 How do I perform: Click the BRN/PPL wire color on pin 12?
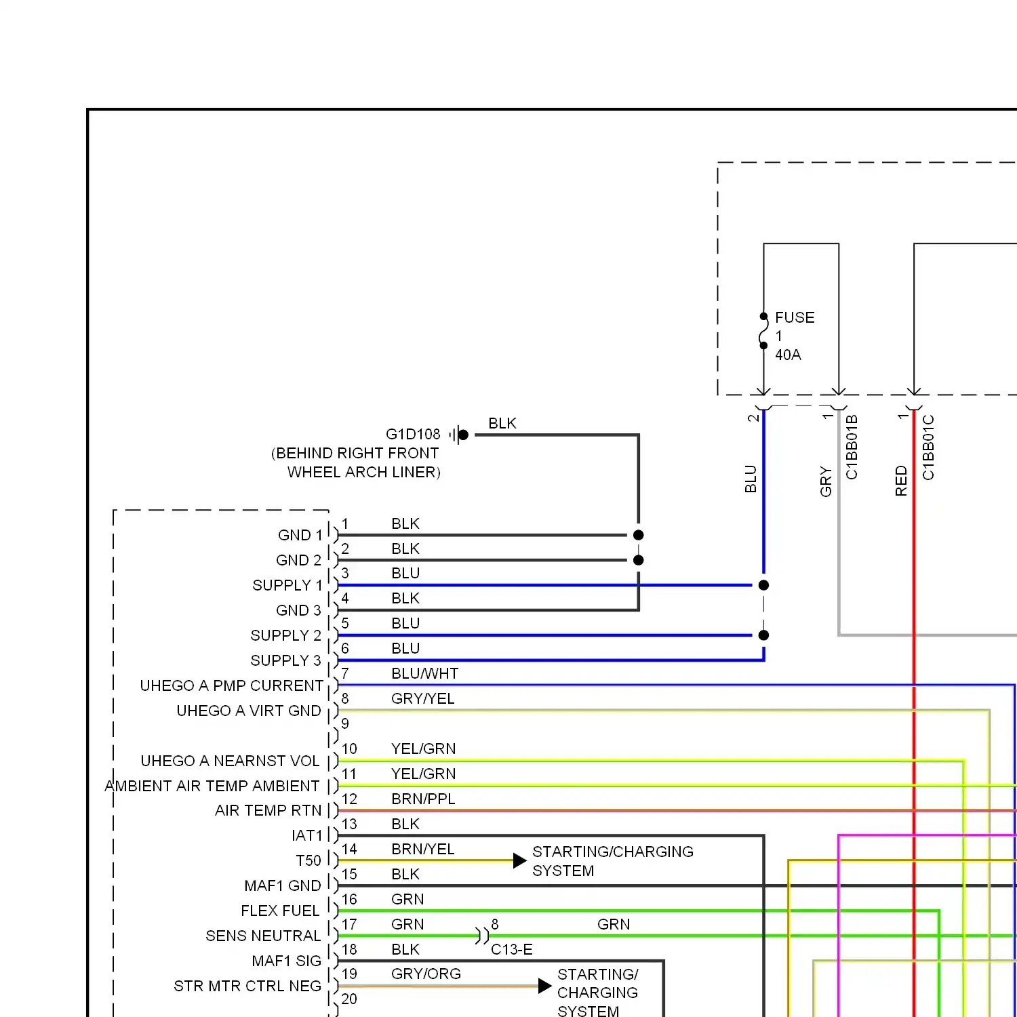coord(423,799)
